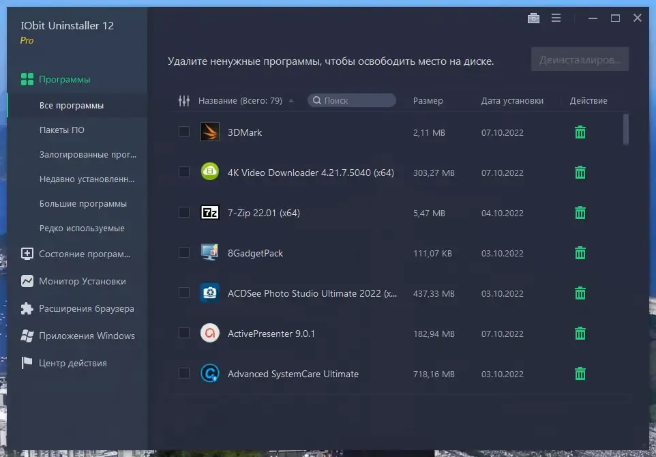656x457 pixels.
Task: Open the Приложения Windows section label
Action: click(x=87, y=336)
